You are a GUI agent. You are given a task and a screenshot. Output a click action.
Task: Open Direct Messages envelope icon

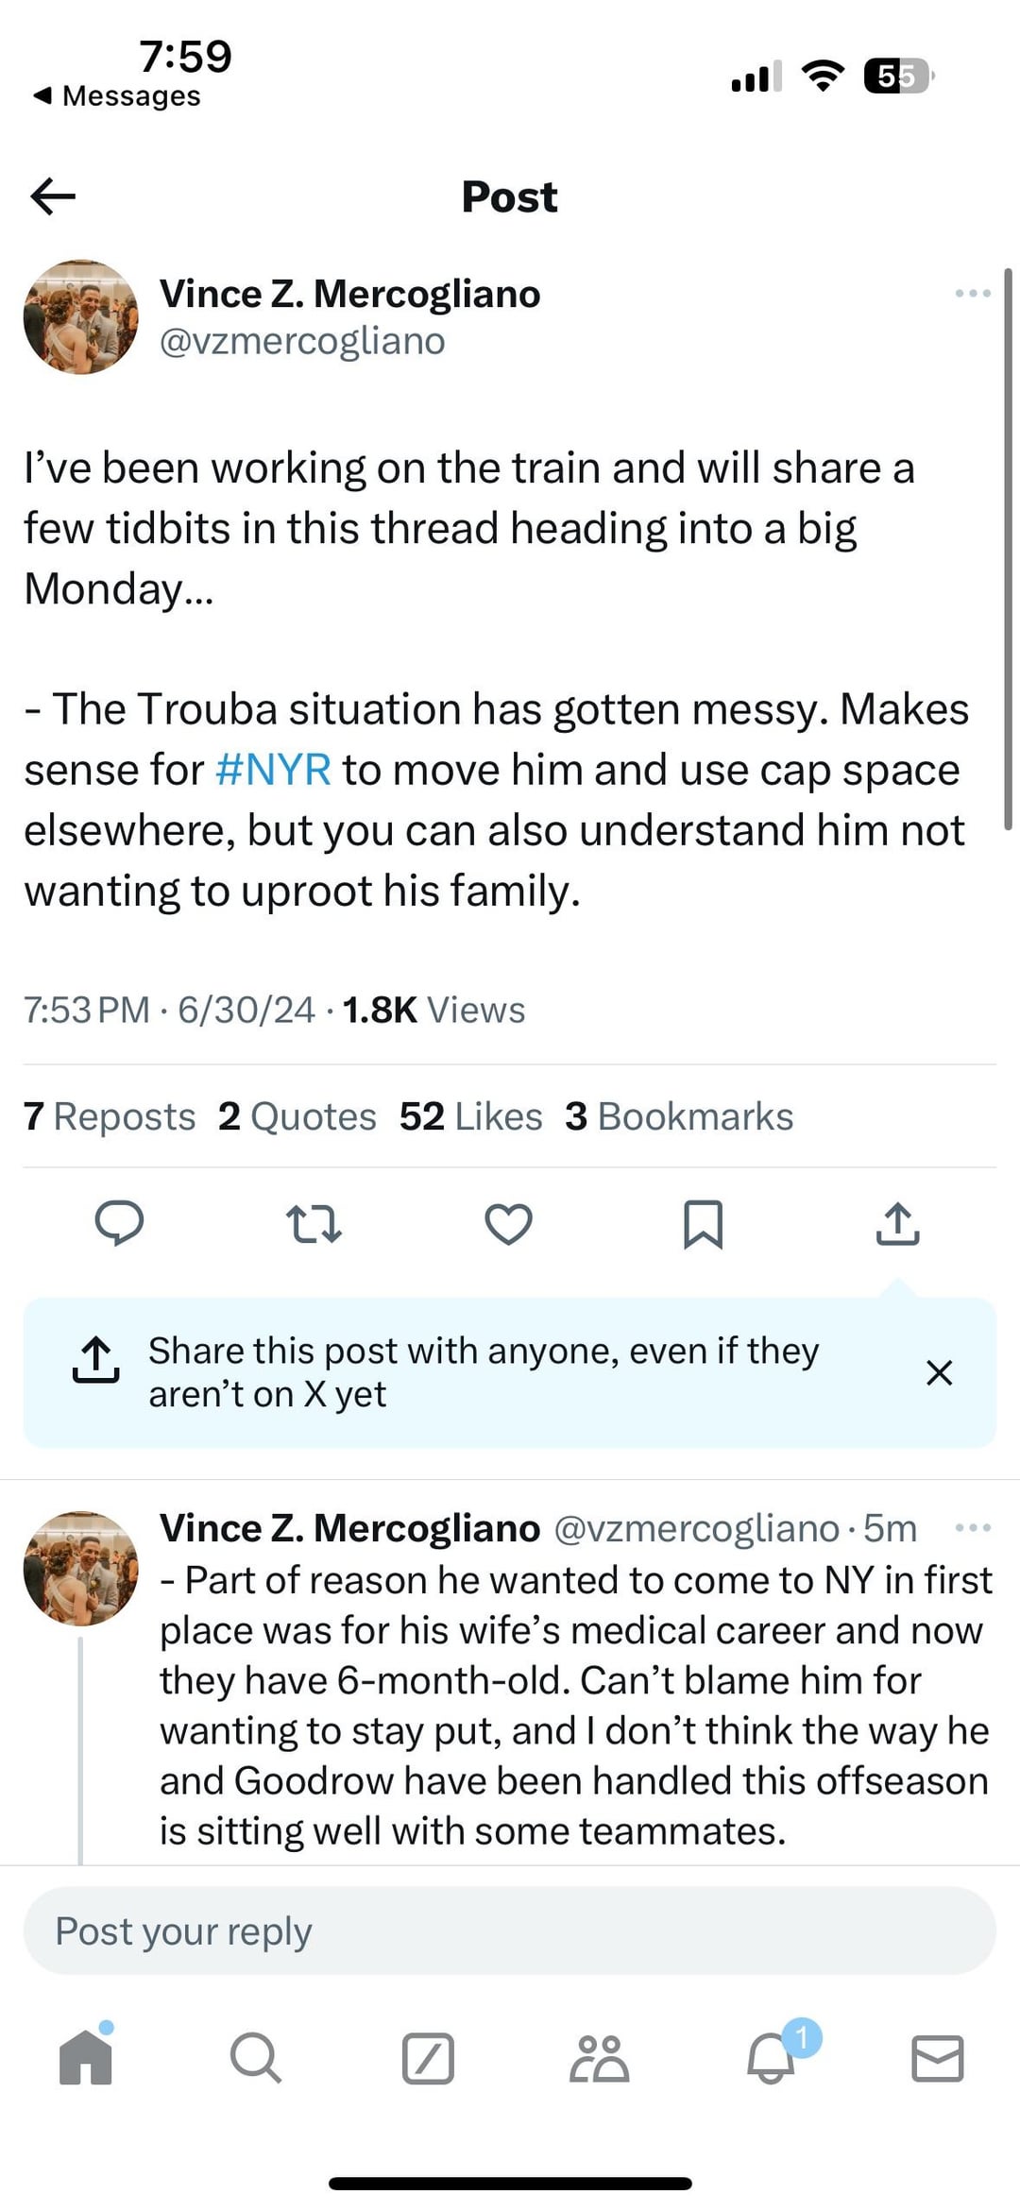pos(938,2059)
